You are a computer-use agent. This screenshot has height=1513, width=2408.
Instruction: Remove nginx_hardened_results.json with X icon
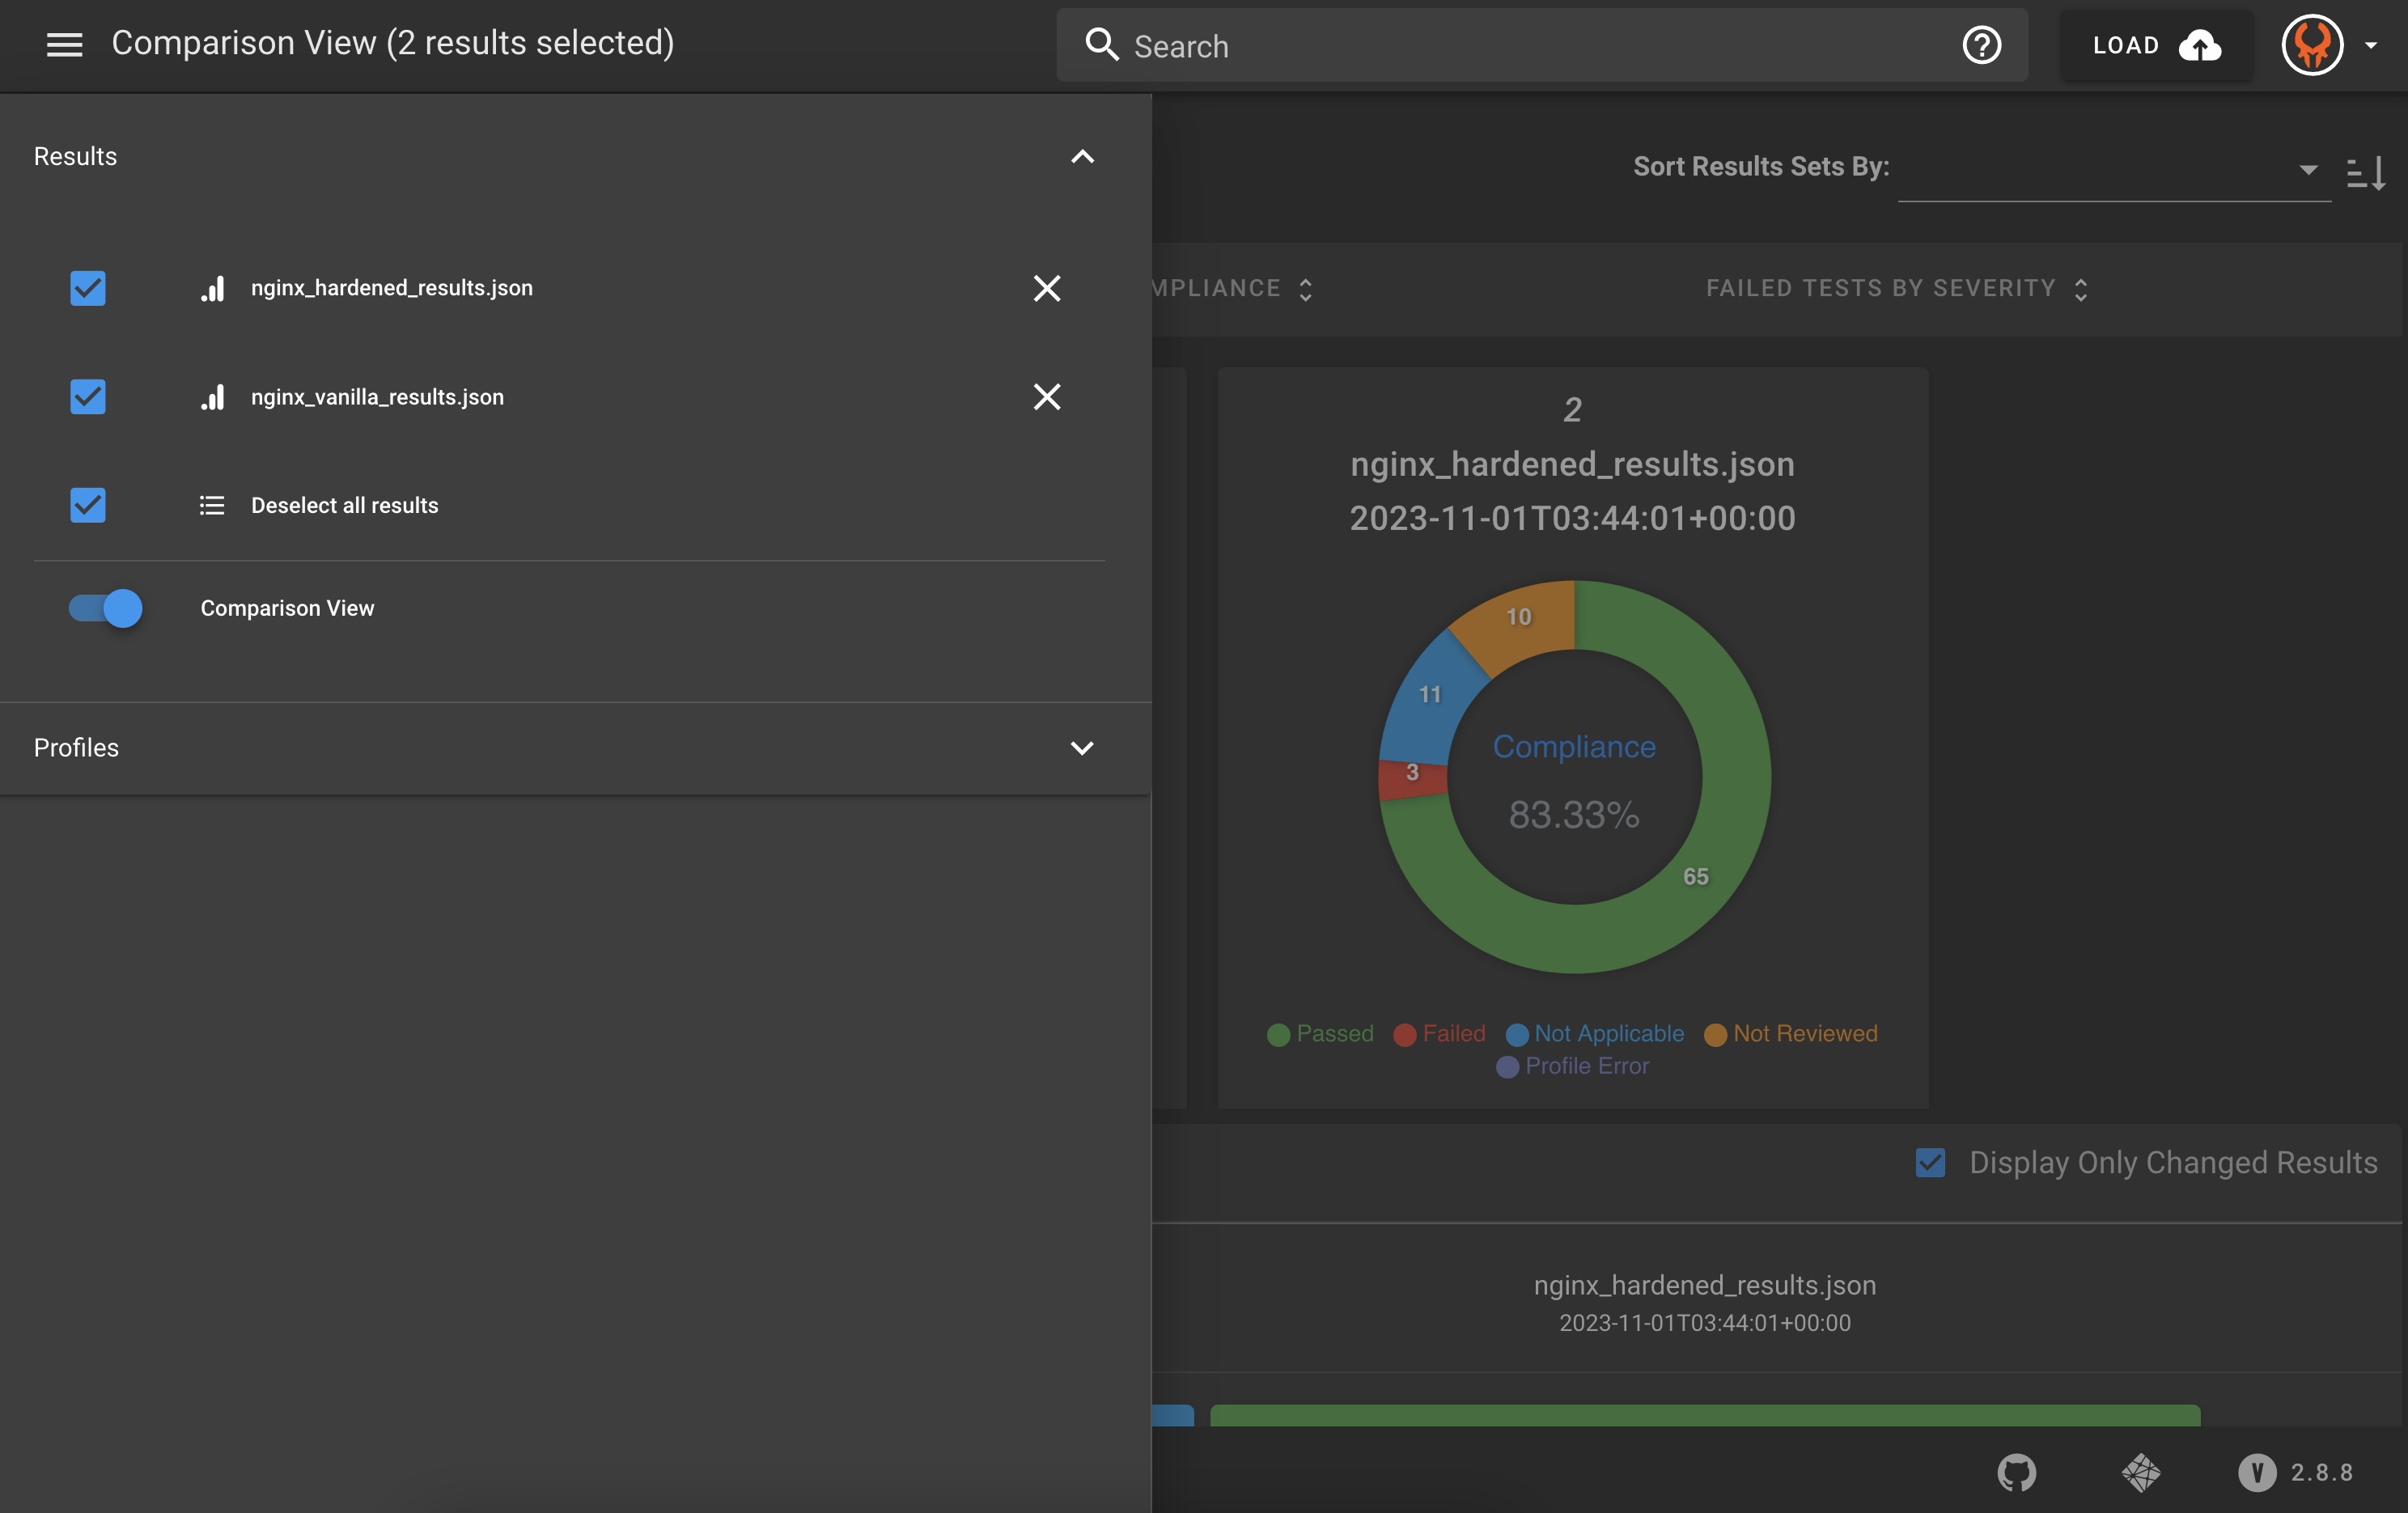tap(1046, 288)
